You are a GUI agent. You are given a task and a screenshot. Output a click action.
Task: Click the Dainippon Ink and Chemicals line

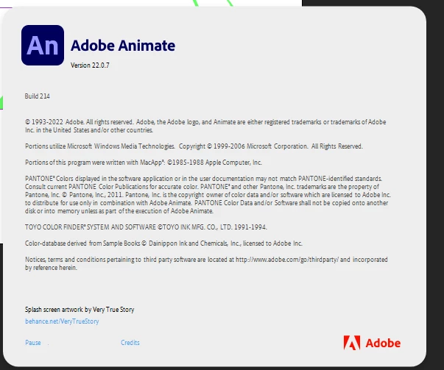click(163, 243)
